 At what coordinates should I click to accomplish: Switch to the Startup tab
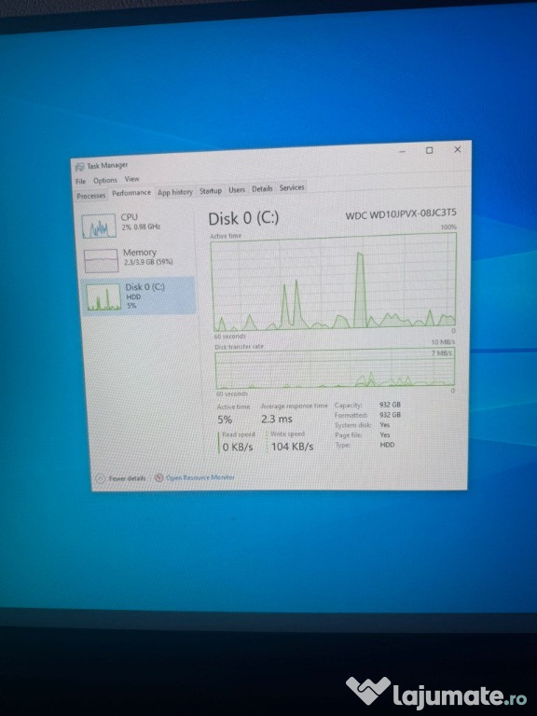click(211, 191)
